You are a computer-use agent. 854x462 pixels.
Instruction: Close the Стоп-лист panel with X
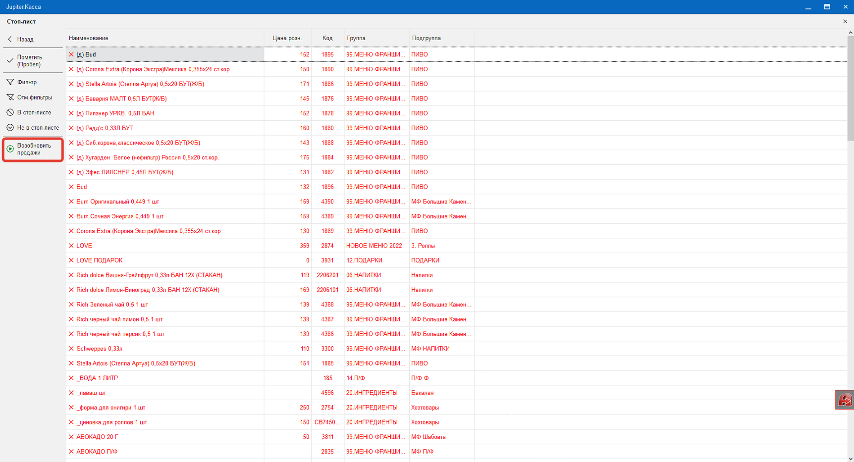point(845,21)
